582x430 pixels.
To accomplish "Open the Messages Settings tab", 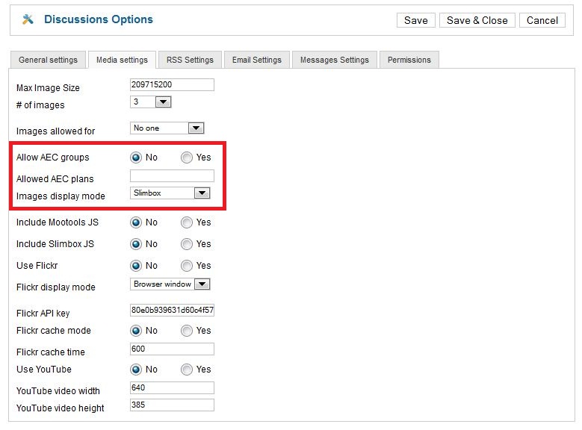I will (x=334, y=60).
